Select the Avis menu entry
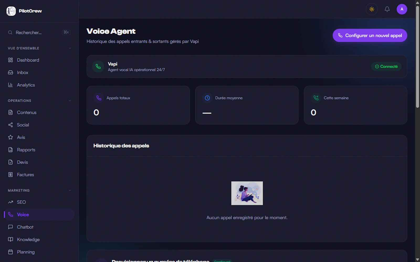Screen dimensions: 420x262 (39, 137)
